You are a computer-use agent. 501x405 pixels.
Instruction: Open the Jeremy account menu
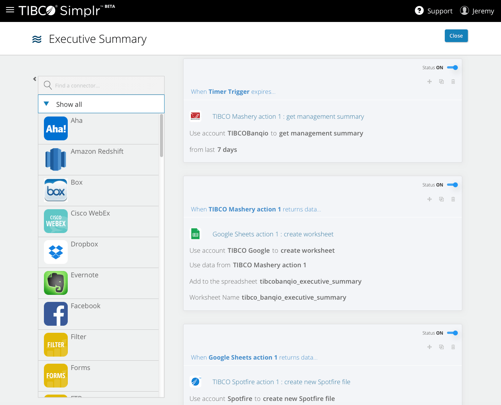483,11
